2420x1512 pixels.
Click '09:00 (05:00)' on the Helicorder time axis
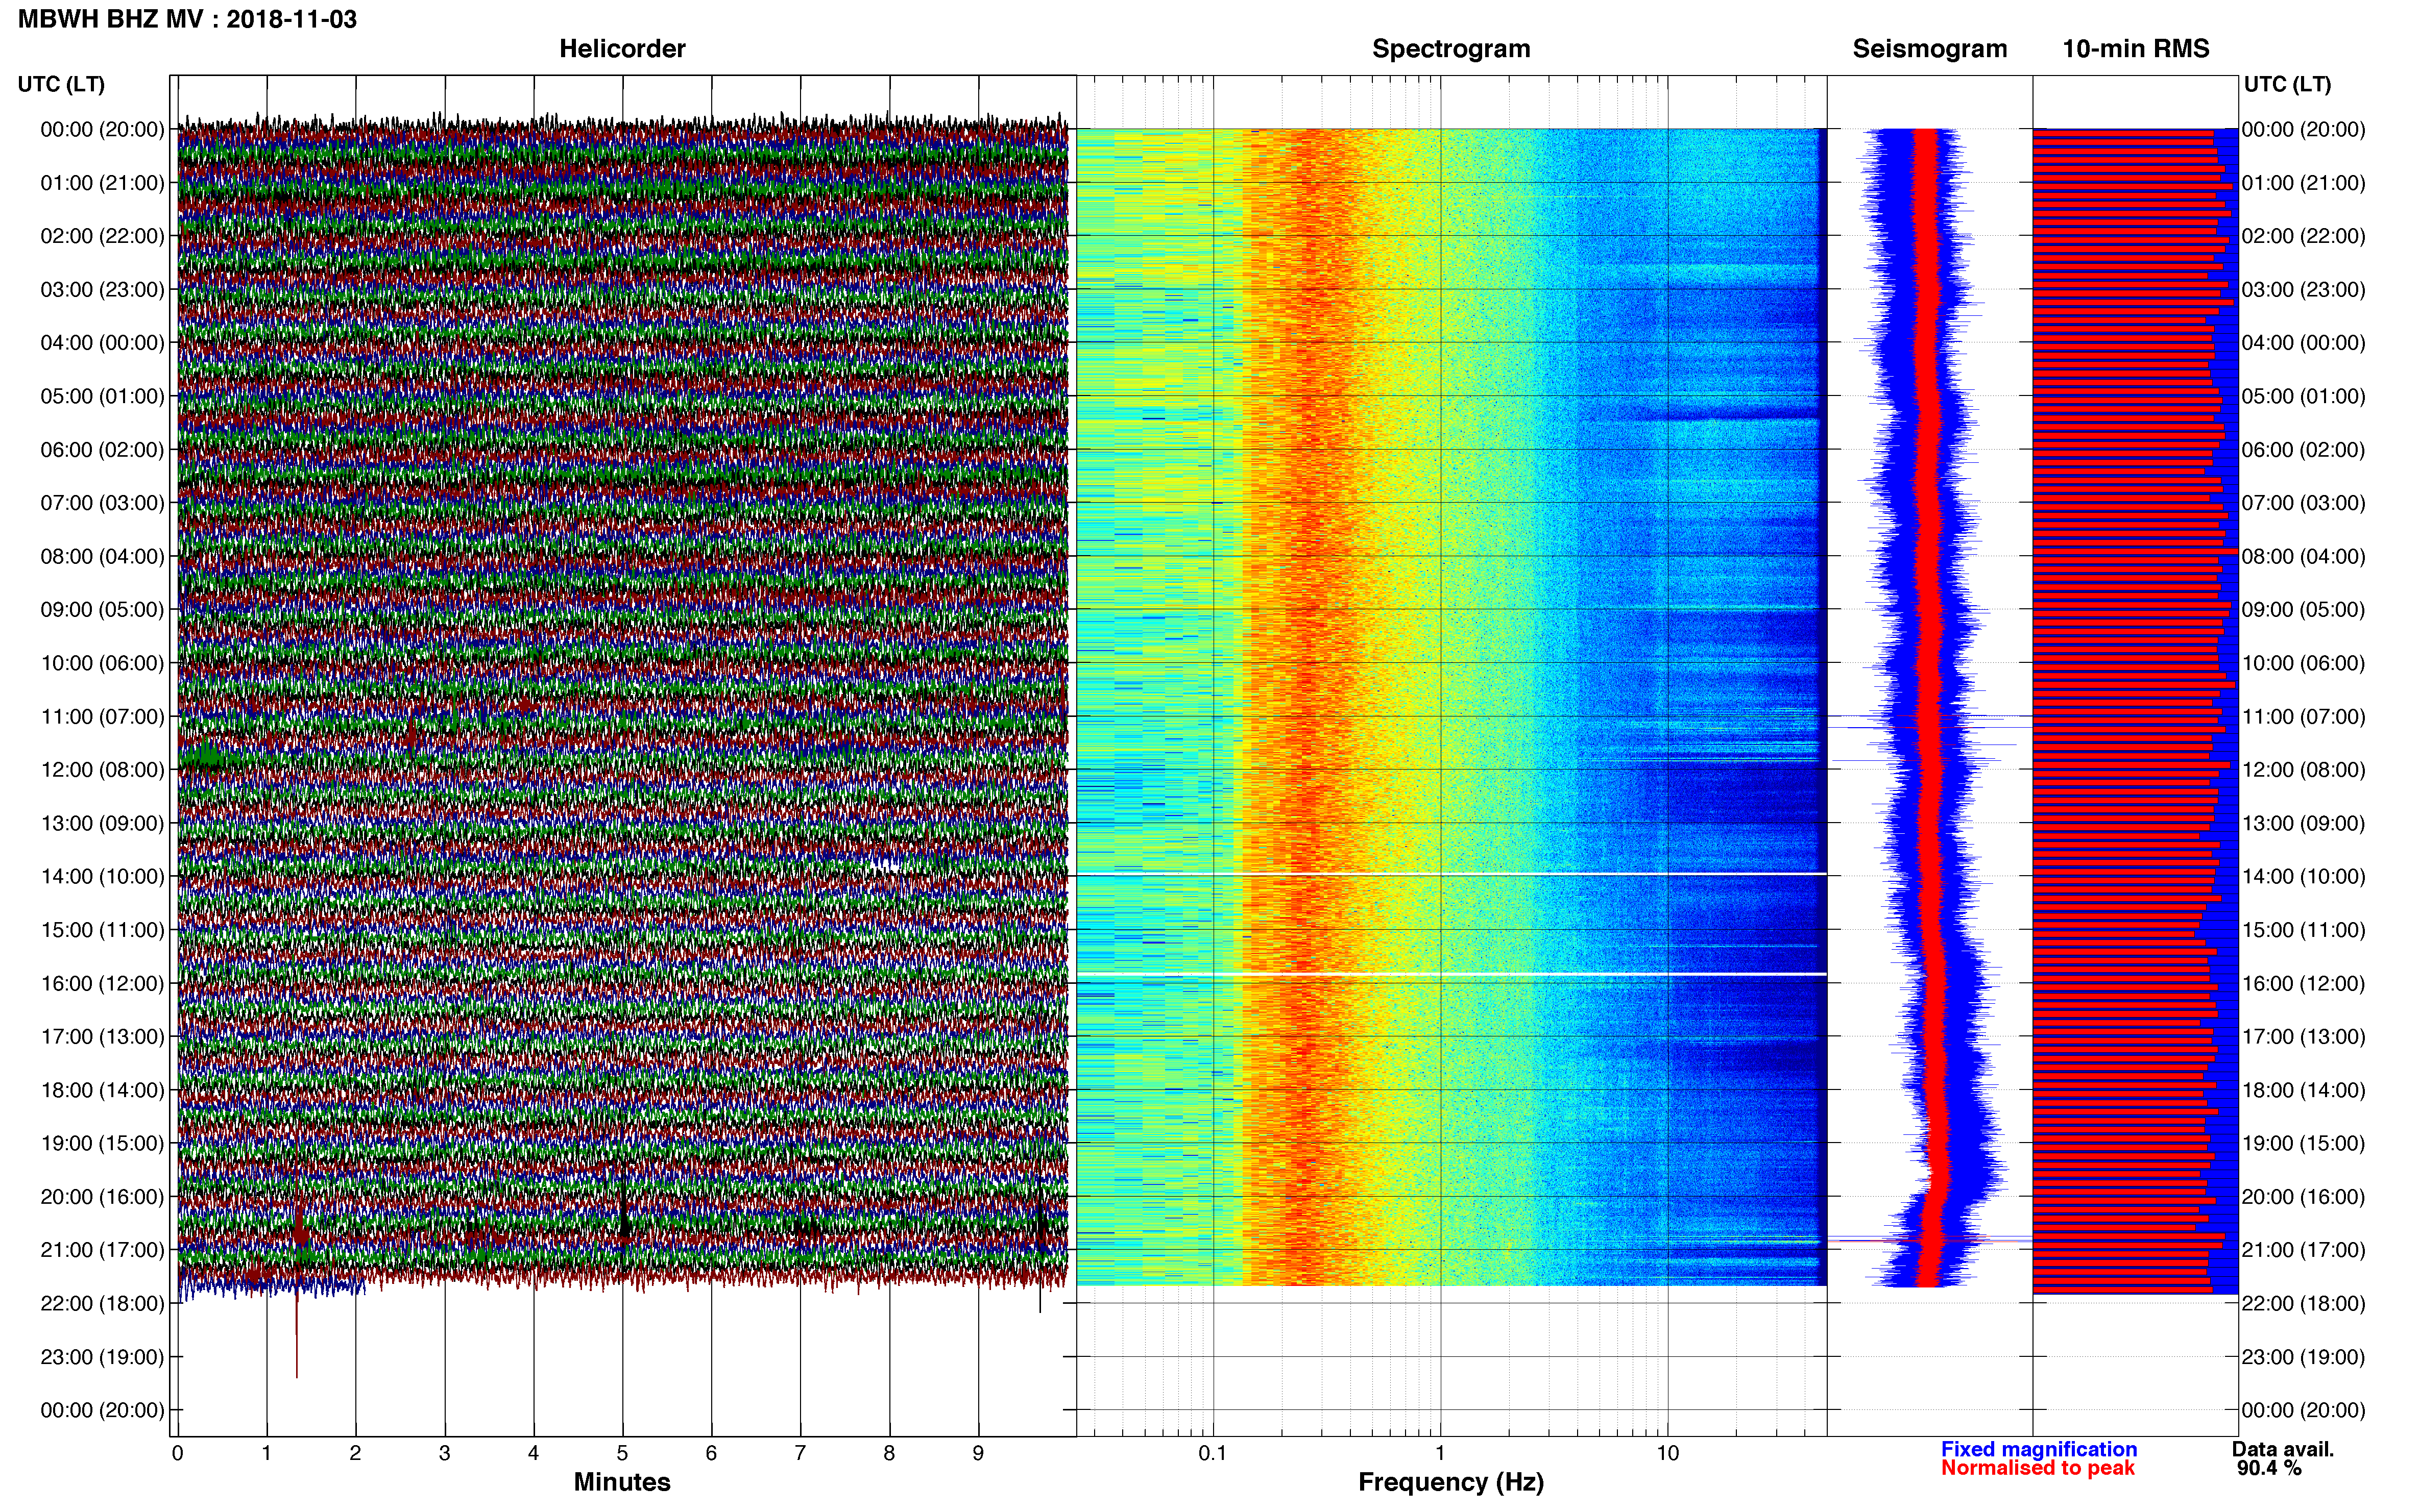pos(102,610)
